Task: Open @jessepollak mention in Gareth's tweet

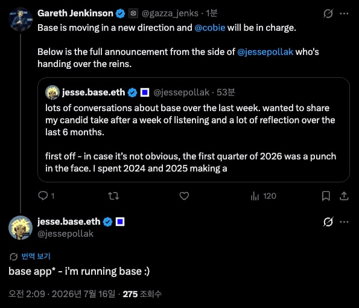Action: 265,52
